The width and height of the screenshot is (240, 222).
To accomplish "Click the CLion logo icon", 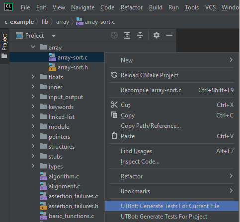I will click(x=8, y=7).
